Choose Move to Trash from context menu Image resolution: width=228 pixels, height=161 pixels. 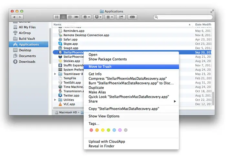point(100,67)
